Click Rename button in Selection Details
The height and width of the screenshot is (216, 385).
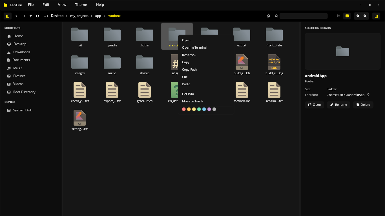point(338,105)
